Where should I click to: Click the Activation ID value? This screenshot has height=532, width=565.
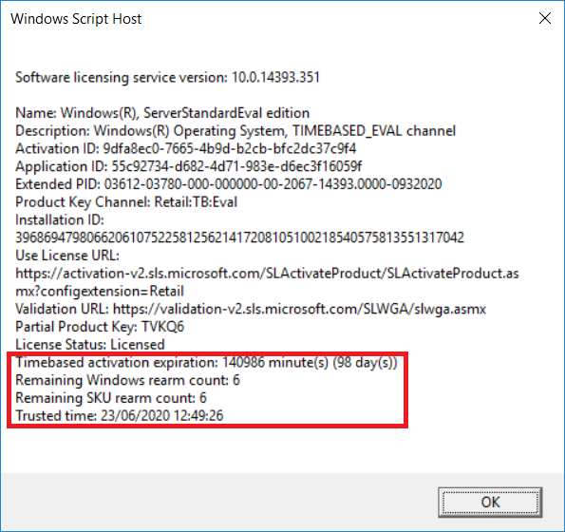click(x=230, y=148)
